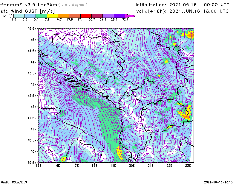Click the timestamp '2021-06-16-13:13'
Viewport: 239px width, 184px height.
coord(218,182)
